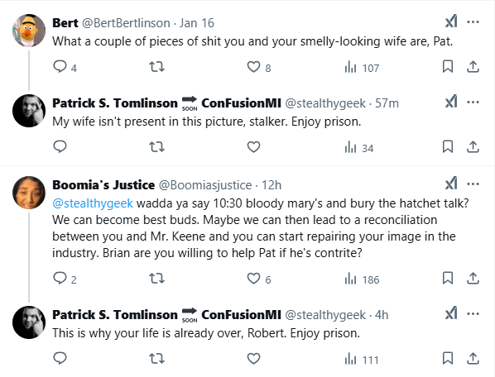
Task: Reply to Bert's tweet
Action: (x=60, y=67)
